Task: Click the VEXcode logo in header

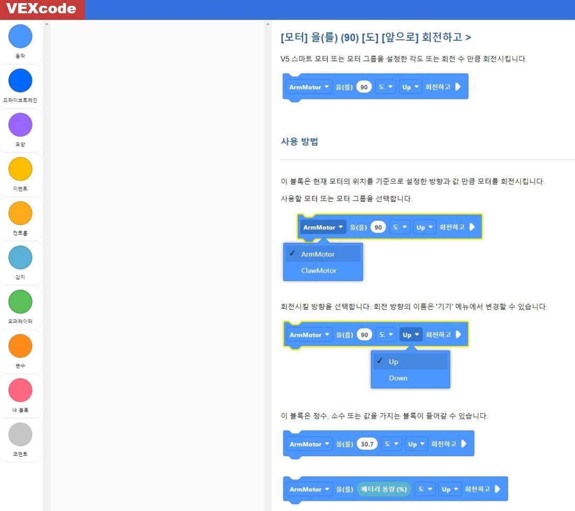Action: 41,9
